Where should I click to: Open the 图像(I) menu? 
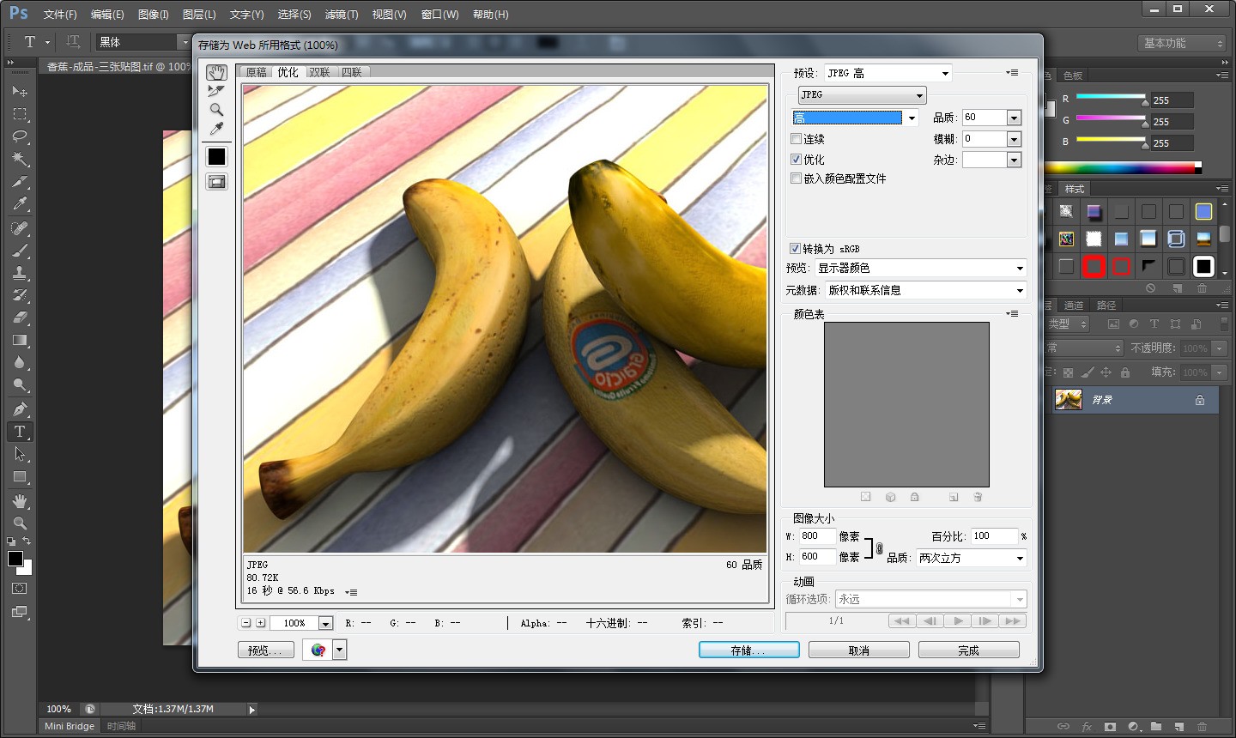coord(154,15)
